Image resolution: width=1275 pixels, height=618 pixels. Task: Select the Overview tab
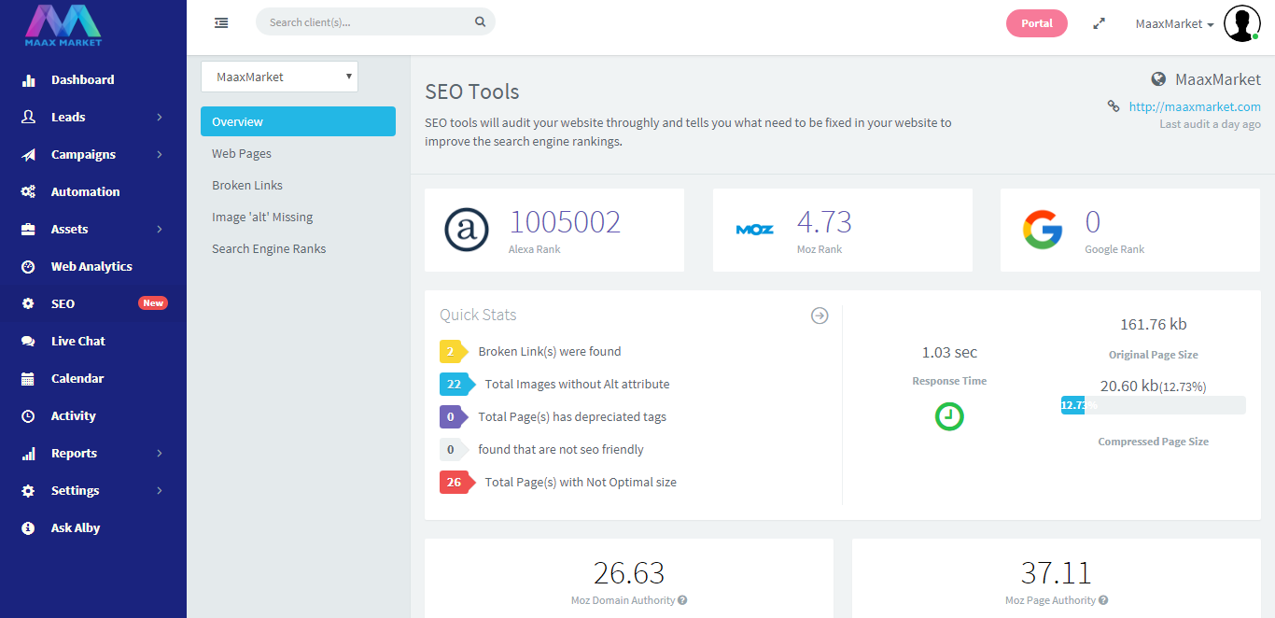click(x=298, y=121)
